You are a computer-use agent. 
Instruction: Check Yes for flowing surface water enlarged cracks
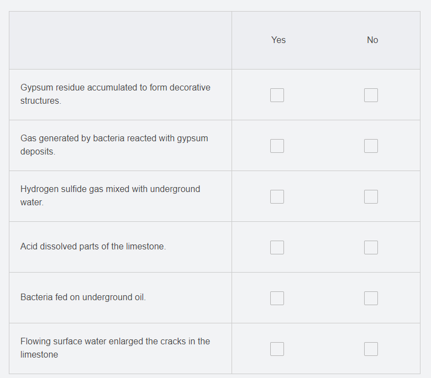pos(277,349)
